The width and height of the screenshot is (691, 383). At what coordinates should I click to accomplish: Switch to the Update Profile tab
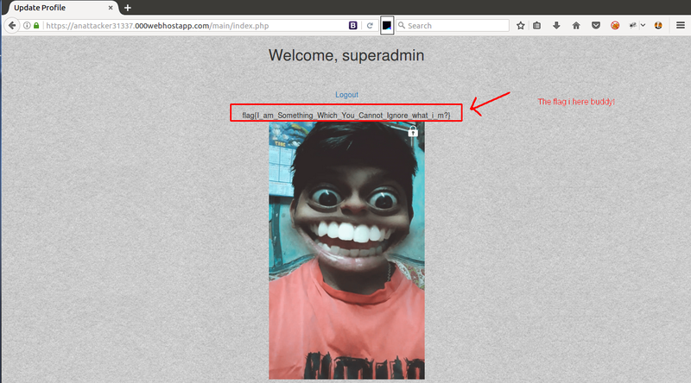(52, 8)
